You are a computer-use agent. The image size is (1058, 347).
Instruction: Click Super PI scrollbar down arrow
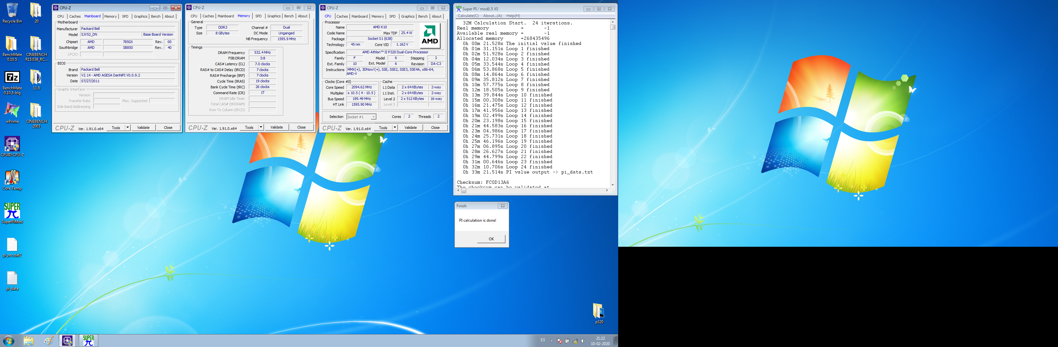point(612,185)
